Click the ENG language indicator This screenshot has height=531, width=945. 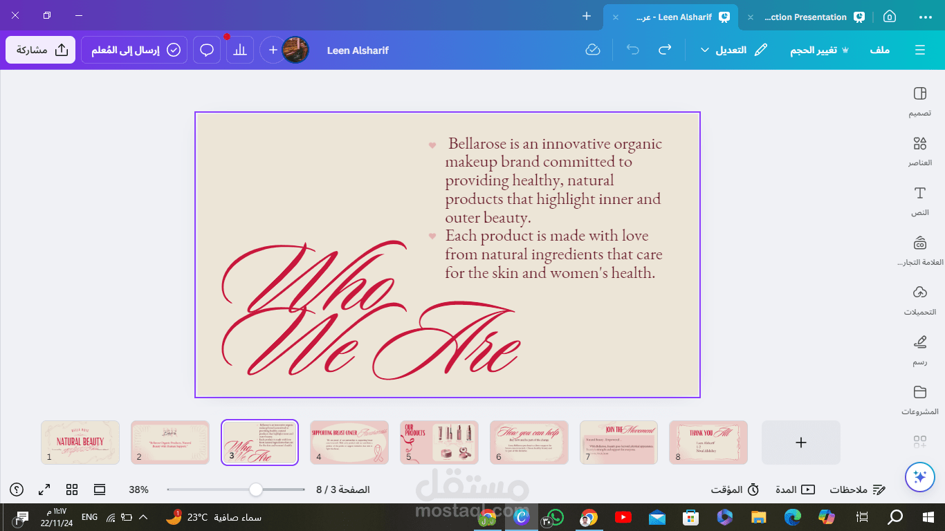[89, 516]
